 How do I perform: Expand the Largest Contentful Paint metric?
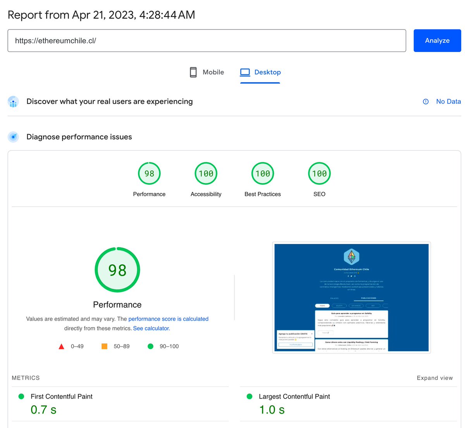pos(348,404)
